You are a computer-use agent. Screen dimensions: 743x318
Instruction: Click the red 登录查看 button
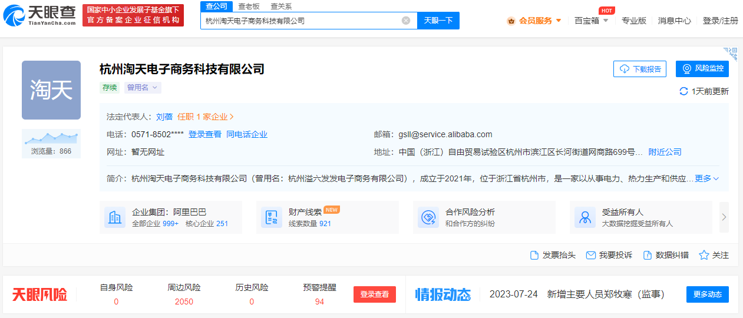point(375,294)
